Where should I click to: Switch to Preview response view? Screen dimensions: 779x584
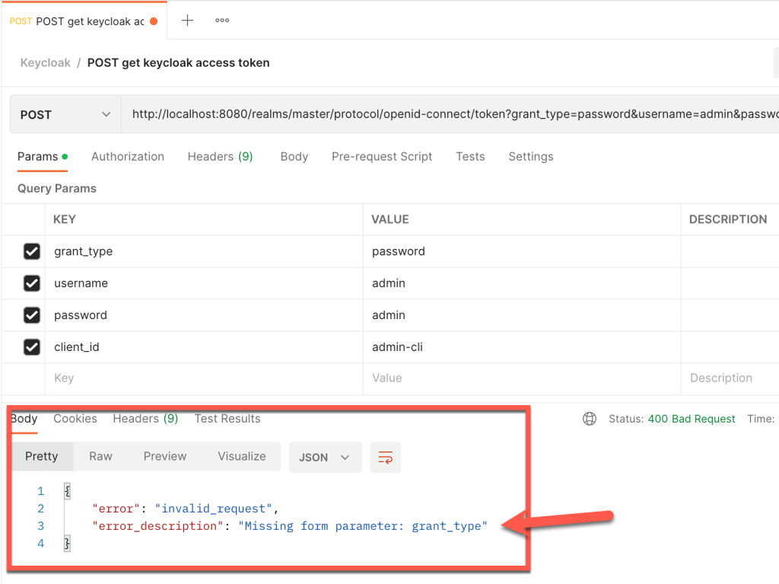165,456
